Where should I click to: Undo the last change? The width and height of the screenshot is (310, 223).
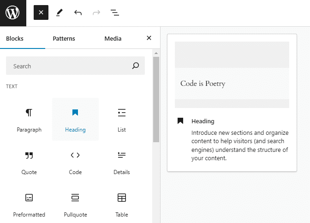[x=78, y=13]
